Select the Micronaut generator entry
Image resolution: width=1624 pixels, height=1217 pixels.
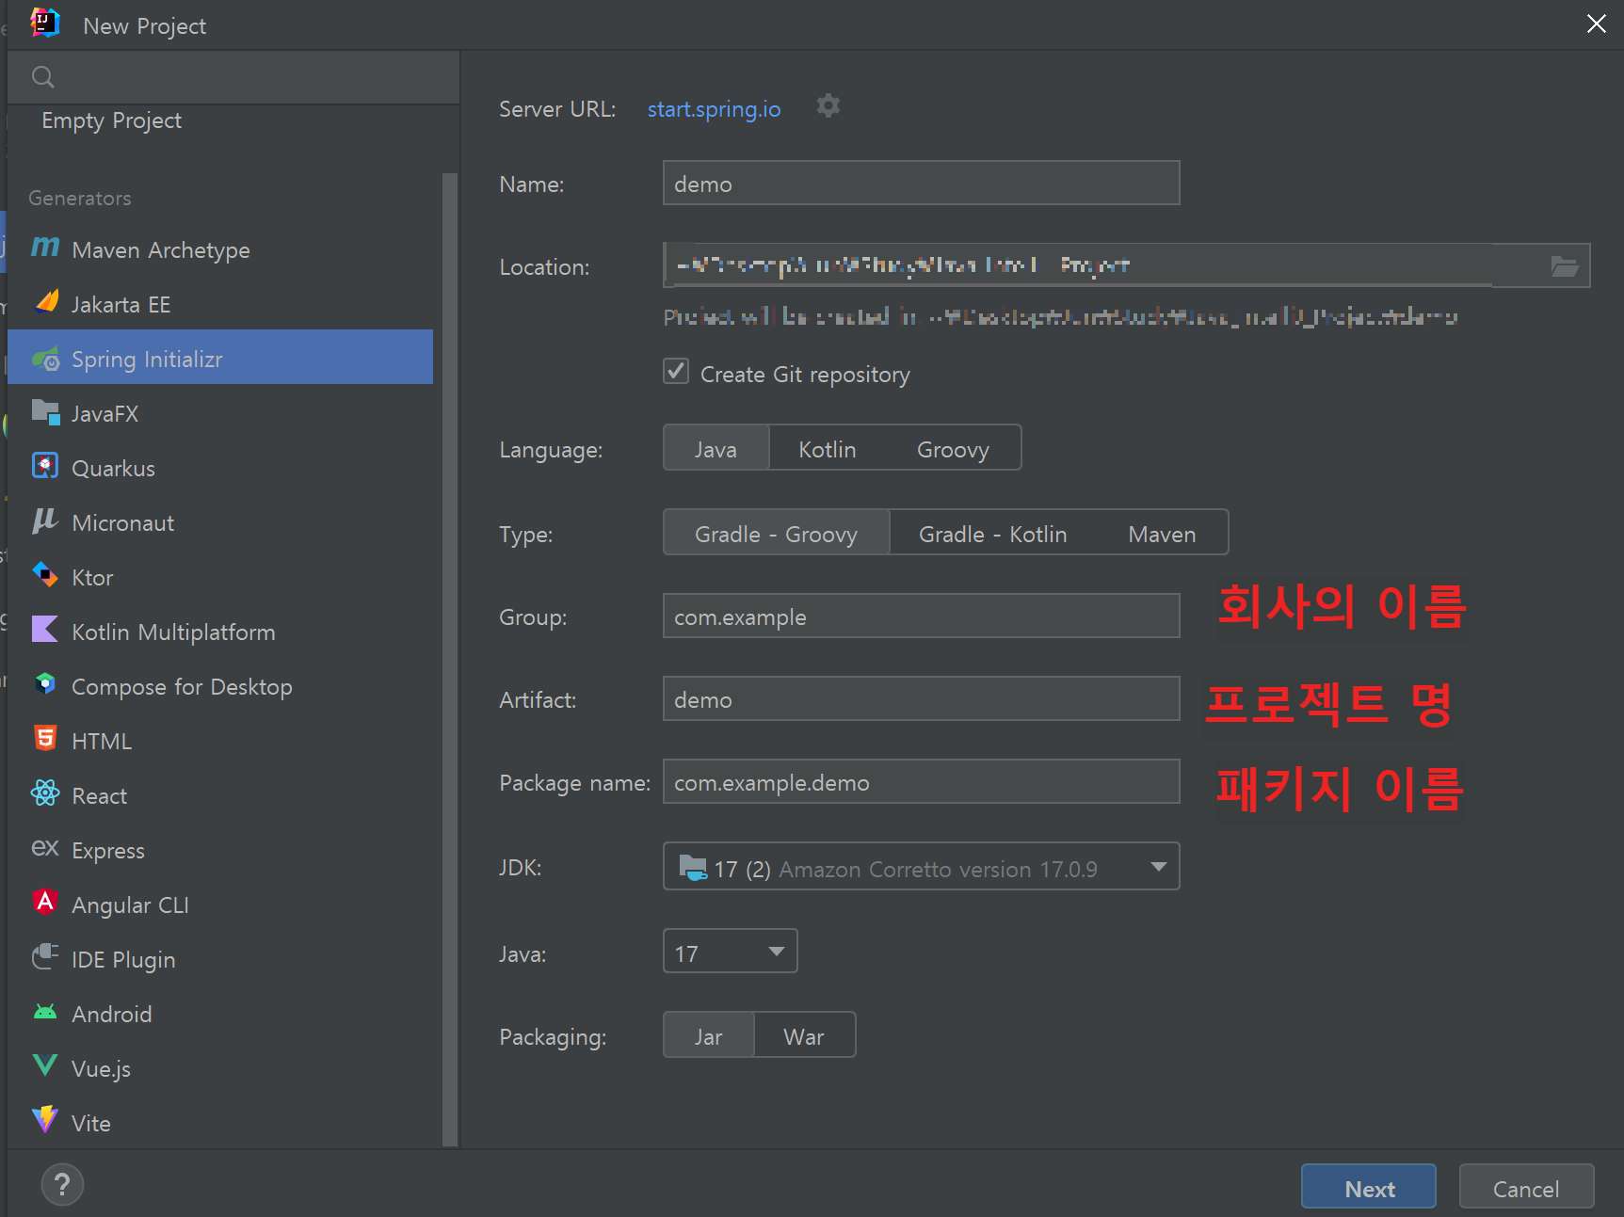point(220,522)
